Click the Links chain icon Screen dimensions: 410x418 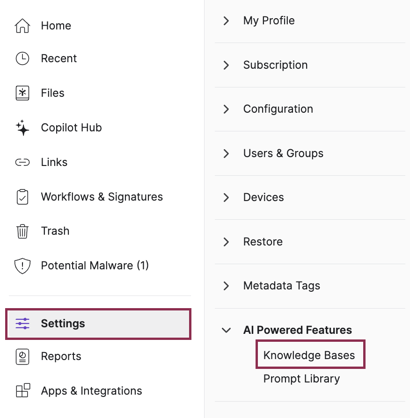click(x=22, y=162)
